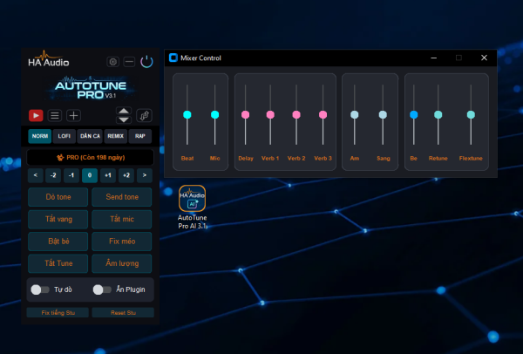Click the music note swap icon

pos(144,115)
